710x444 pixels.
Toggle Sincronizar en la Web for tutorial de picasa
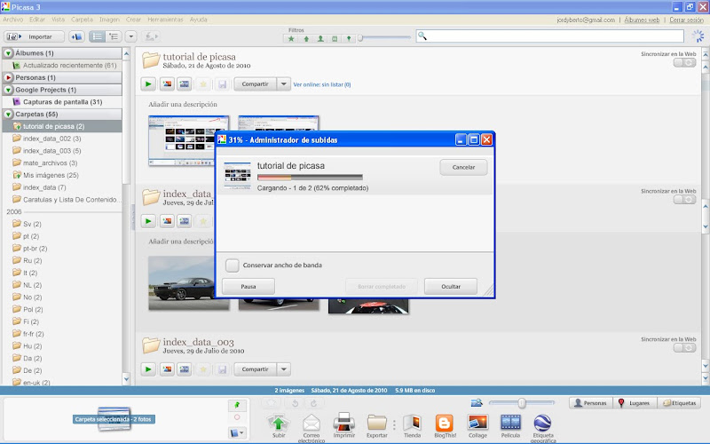click(684, 63)
